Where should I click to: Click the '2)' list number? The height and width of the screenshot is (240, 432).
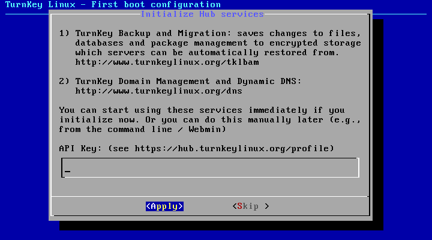coord(64,81)
